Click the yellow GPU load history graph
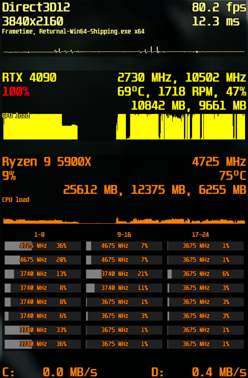248x378 pixels. 124,126
